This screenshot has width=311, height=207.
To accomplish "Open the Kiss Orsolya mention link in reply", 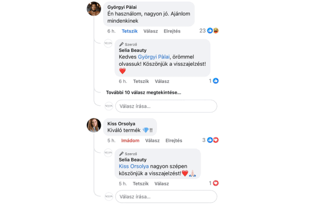I will click(134, 167).
